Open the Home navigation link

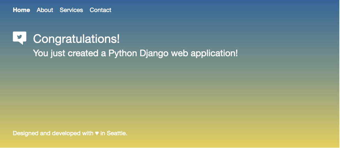(21, 10)
